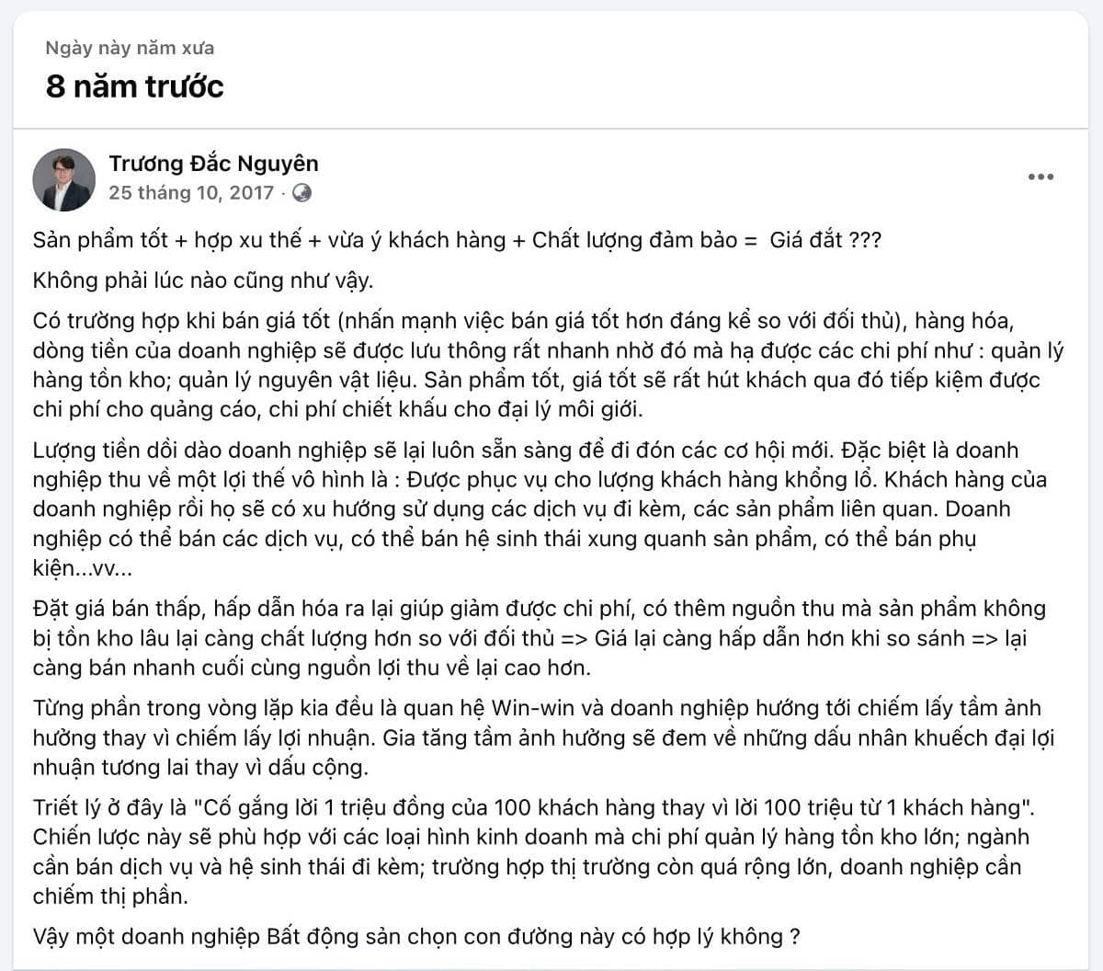Click the 'Ngày này năm xưa' section label
This screenshot has height=971, width=1103.
129,49
